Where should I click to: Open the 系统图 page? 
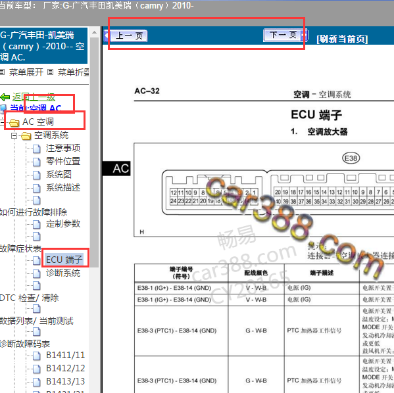pyautogui.click(x=59, y=175)
